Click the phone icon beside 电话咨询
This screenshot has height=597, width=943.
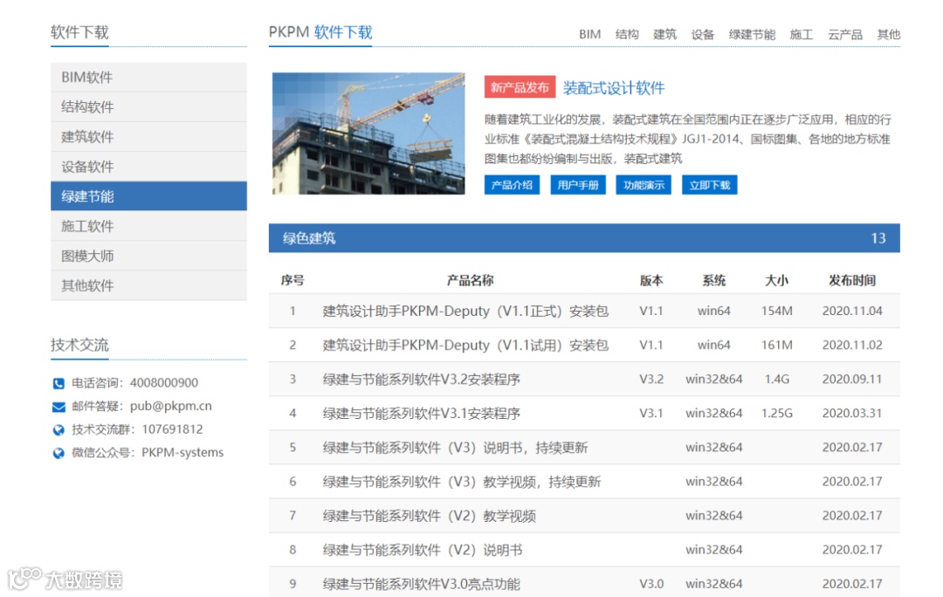59,383
